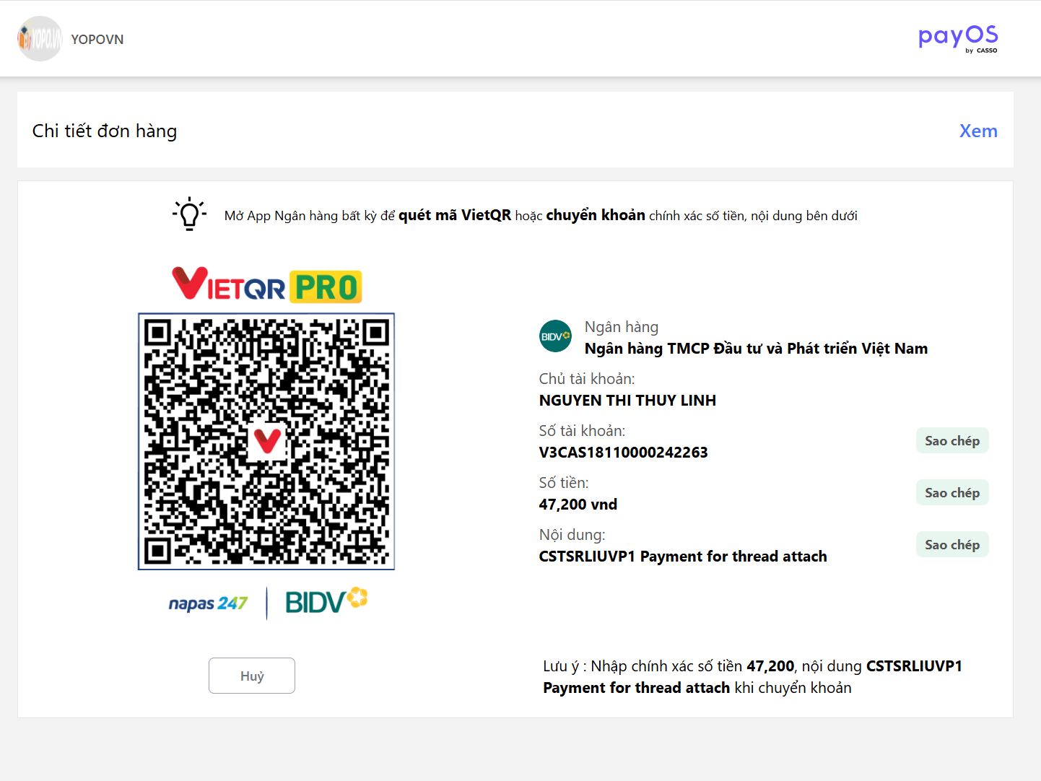Click the Chi tiết đơn hàng heading

point(105,131)
